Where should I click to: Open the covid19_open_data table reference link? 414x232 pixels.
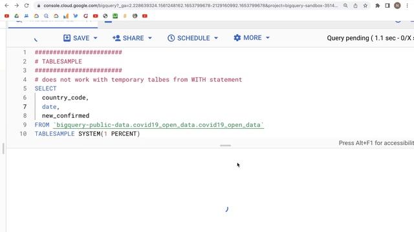coord(158,125)
